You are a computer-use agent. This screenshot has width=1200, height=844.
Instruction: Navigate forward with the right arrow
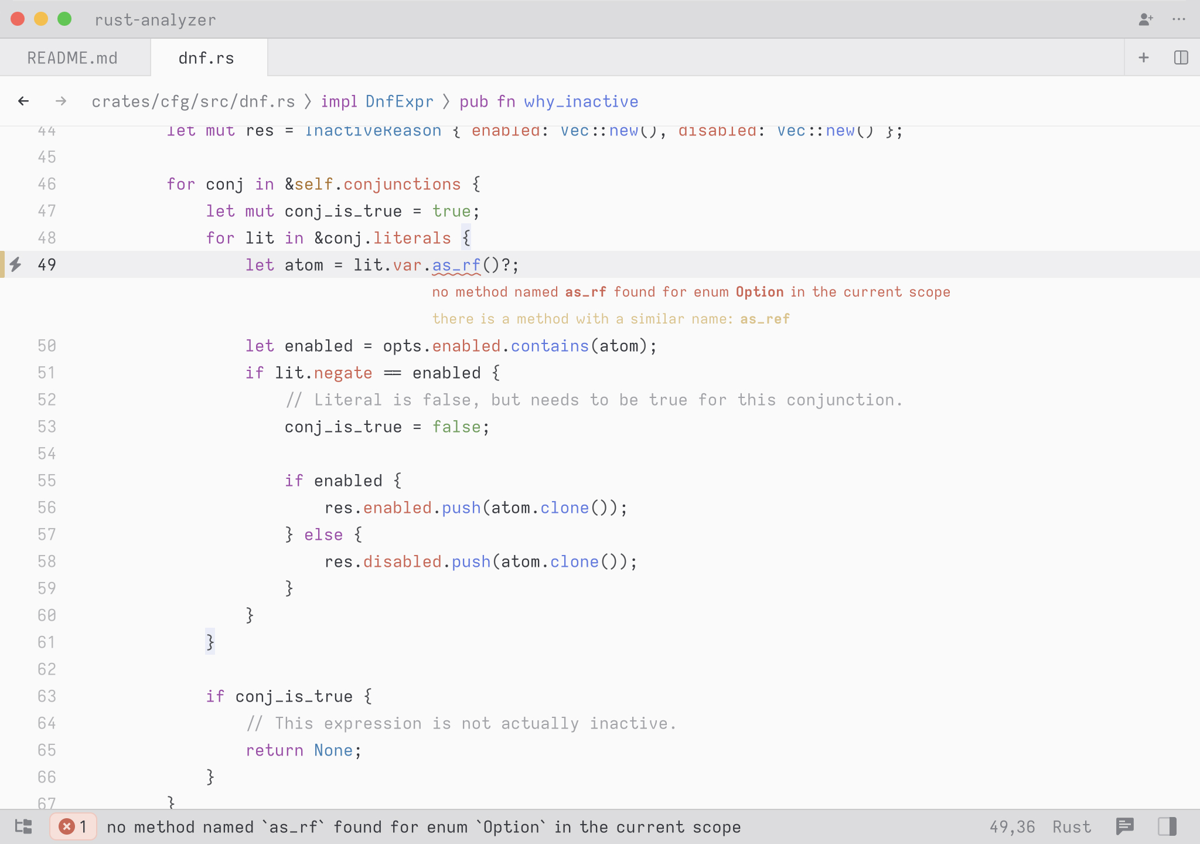click(x=61, y=101)
